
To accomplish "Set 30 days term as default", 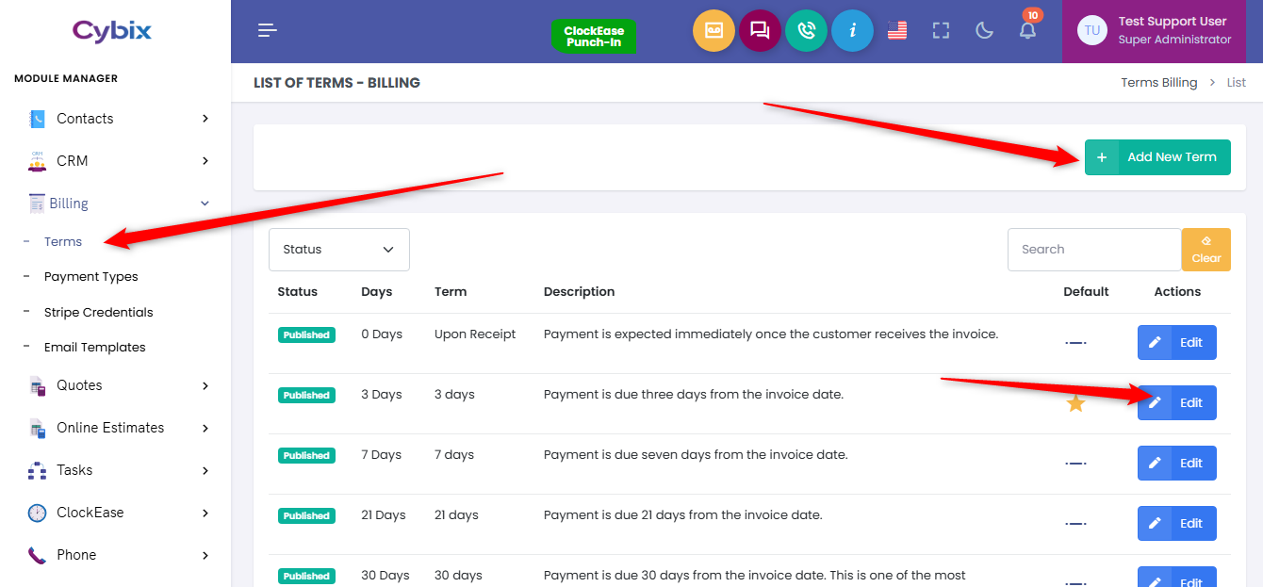I will [1075, 582].
